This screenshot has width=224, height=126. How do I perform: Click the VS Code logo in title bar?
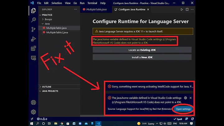pyautogui.click(x=32, y=3)
